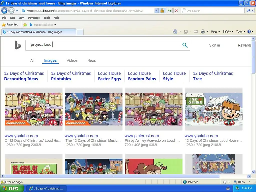Open the Tools command bar menu
The image size is (256, 192).
241,32
